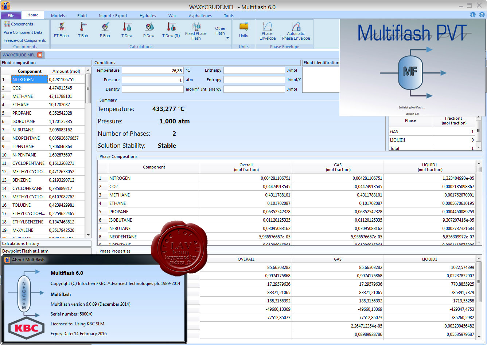The width and height of the screenshot is (487, 345).
Task: Run the T Dew calculation
Action: click(x=127, y=30)
